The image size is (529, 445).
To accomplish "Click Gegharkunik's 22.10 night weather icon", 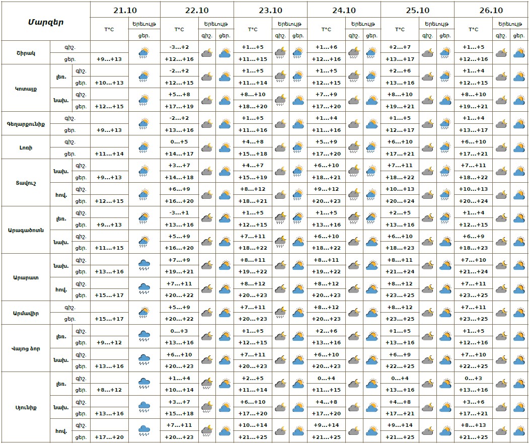I will pyautogui.click(x=207, y=124).
